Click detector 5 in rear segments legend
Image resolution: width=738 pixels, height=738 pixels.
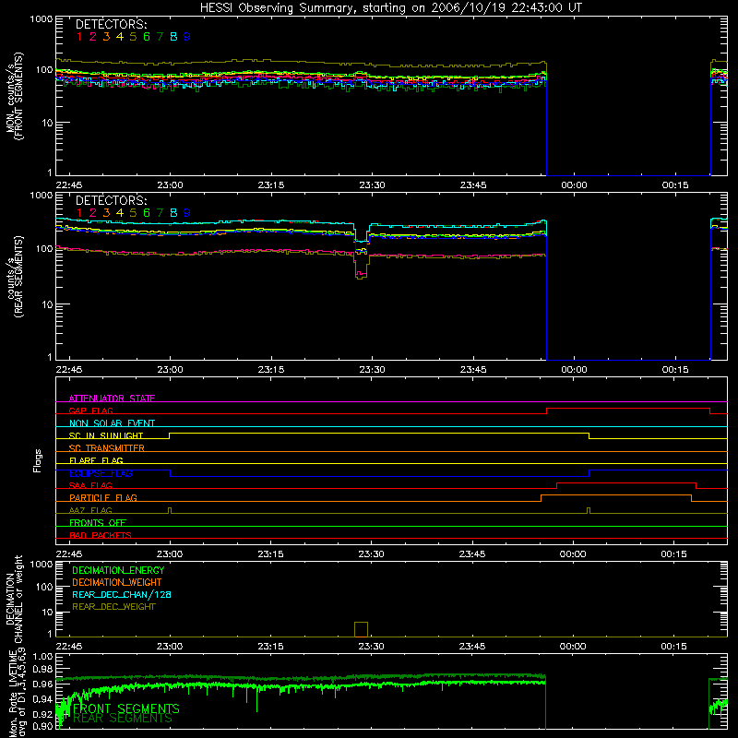tap(133, 213)
